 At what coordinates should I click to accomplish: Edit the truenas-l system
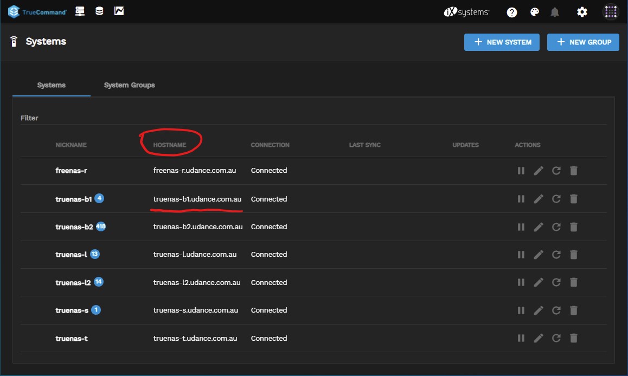pos(539,255)
